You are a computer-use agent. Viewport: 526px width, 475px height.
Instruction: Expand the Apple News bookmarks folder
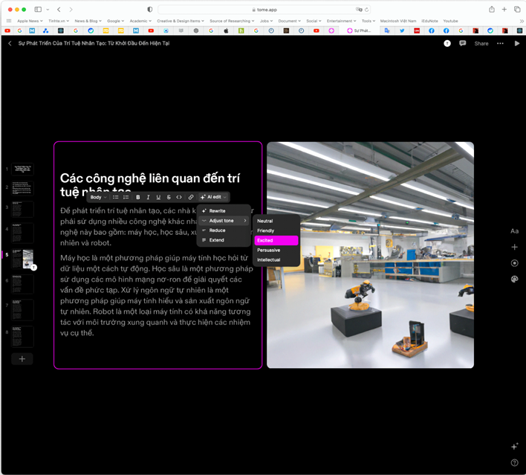point(30,21)
